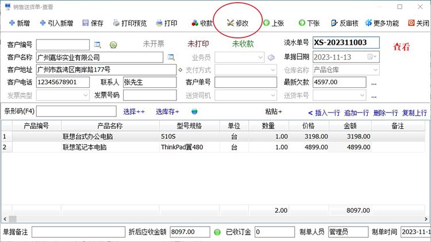Click the 未收款 status label
Image resolution: width=431 pixels, height=242 pixels.
243,44
